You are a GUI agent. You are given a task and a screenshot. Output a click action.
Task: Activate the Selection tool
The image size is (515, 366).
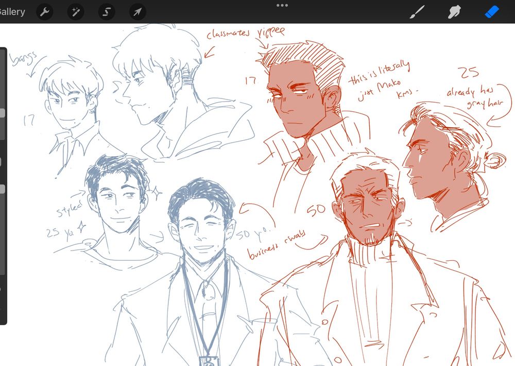[107, 12]
